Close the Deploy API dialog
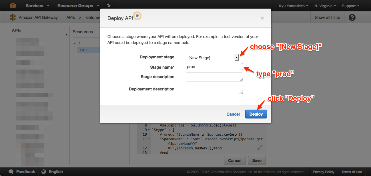Screen dimensions: 371x176 (262, 18)
